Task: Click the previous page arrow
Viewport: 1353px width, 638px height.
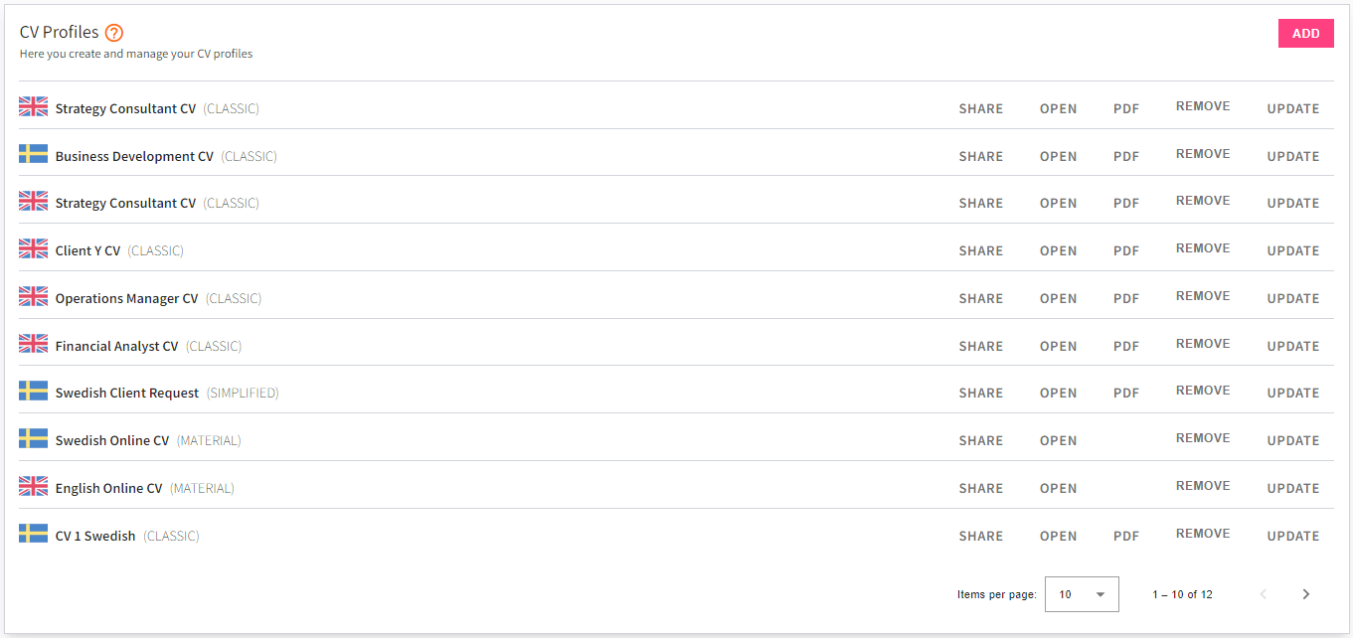Action: pyautogui.click(x=1264, y=594)
